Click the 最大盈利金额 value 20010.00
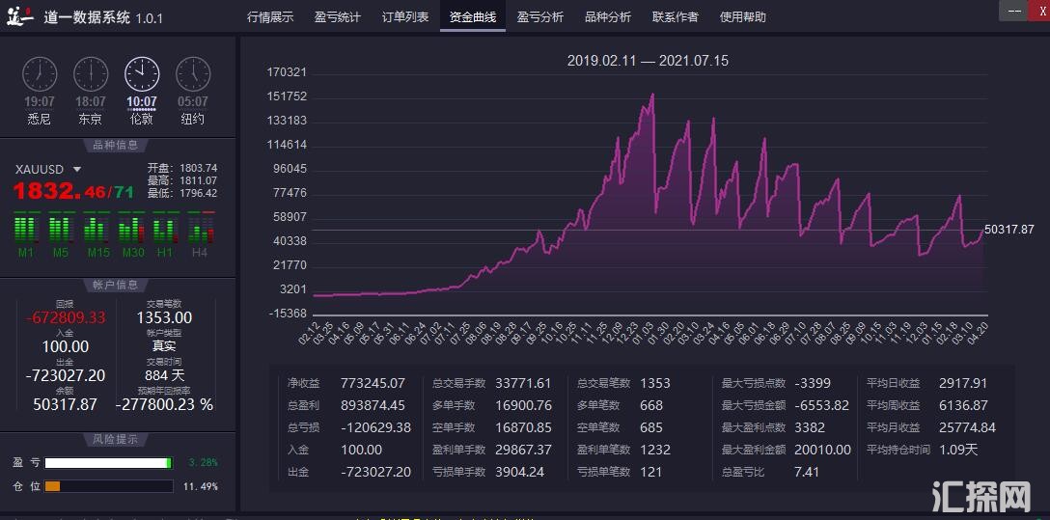The width and height of the screenshot is (1050, 520). pyautogui.click(x=823, y=450)
